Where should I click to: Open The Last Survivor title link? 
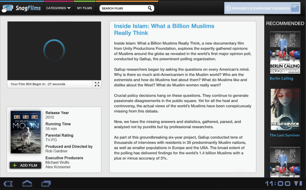point(285,135)
